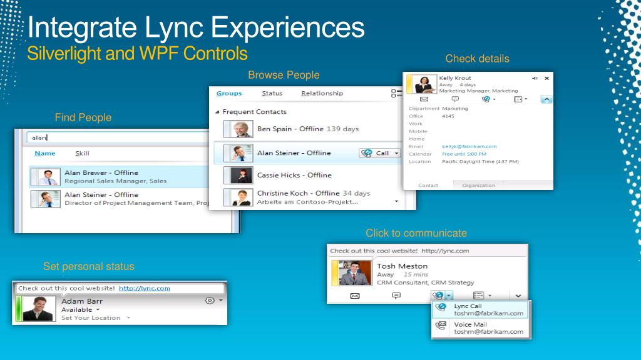641x360 pixels.
Task: Switch to Organization tab on contact card
Action: pyautogui.click(x=478, y=185)
